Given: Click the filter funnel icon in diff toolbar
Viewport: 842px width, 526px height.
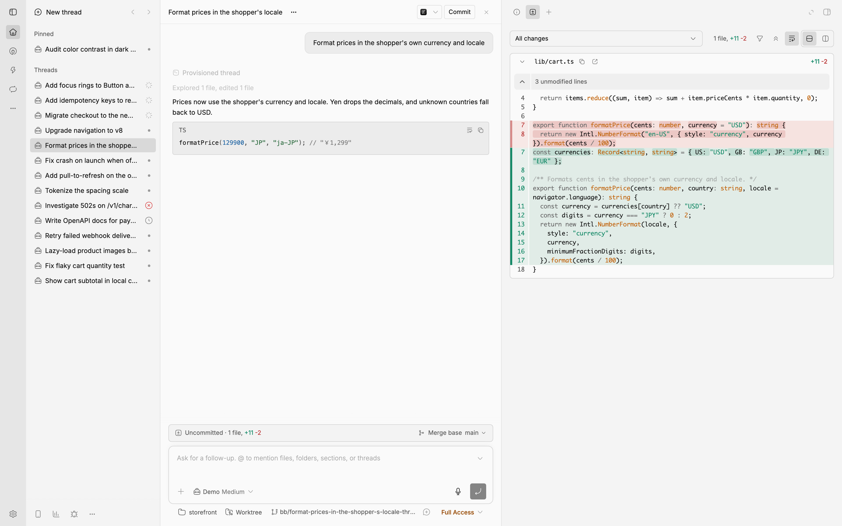Looking at the screenshot, I should 760,39.
